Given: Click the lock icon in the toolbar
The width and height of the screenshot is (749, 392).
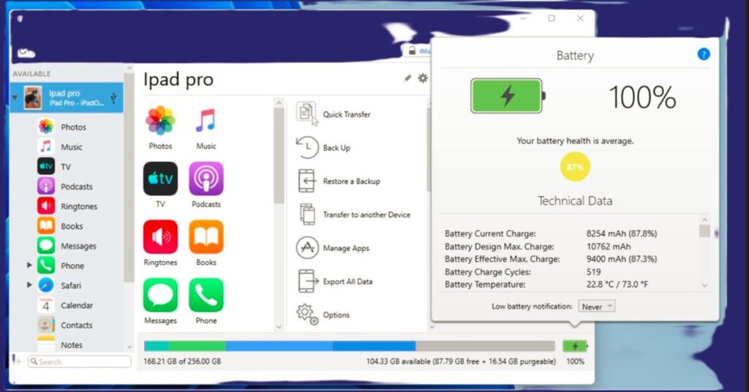Looking at the screenshot, I should 412,50.
